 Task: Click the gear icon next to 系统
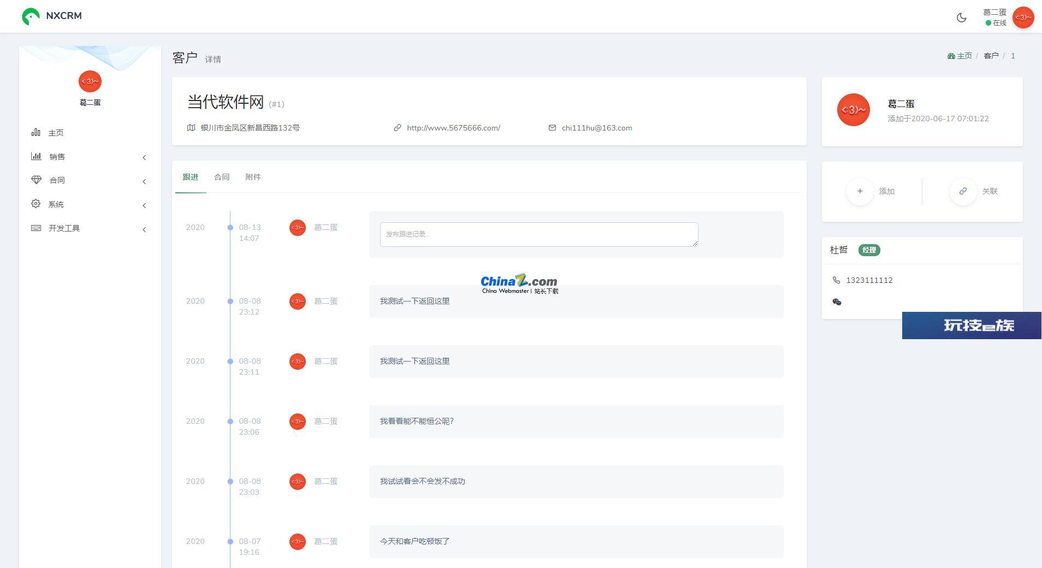(36, 204)
